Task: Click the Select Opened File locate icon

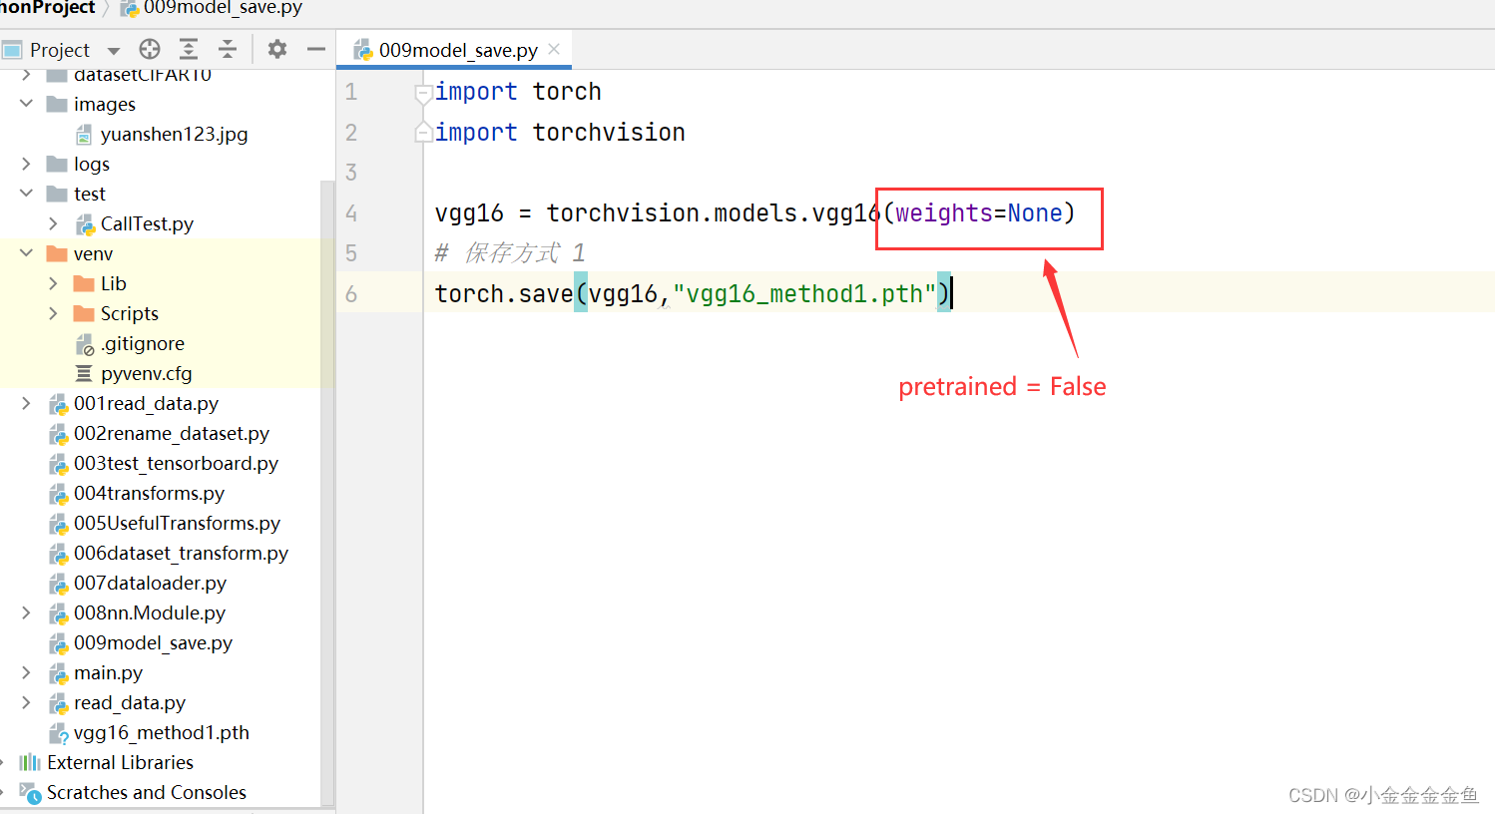Action: pos(150,49)
